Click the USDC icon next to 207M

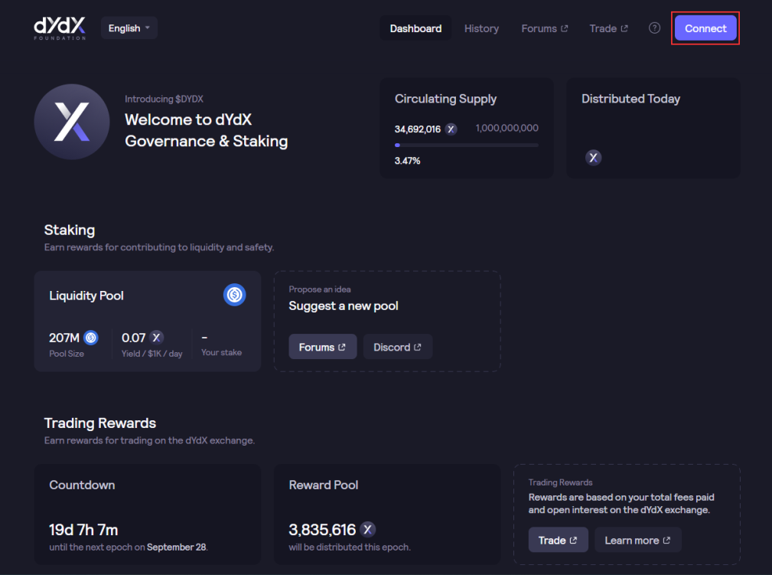click(x=90, y=338)
